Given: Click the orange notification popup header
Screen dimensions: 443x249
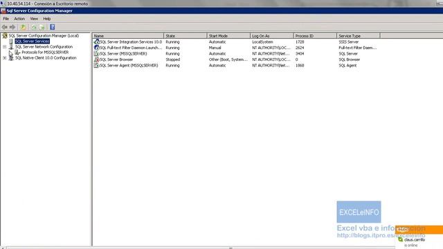Looking at the screenshot, I should point(419,230).
